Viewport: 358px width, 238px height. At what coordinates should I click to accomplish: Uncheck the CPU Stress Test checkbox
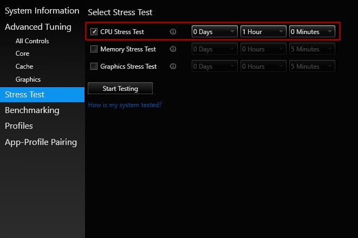pos(94,31)
